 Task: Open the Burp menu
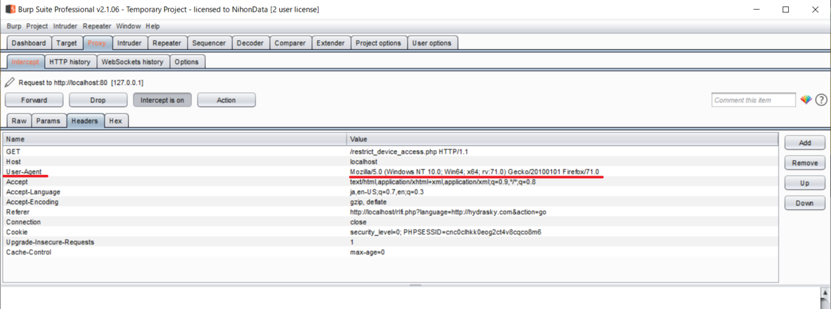coord(14,26)
